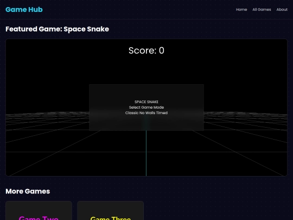Screen dimensions: 293x220
Task: Click the SPACE SNAKE title text
Action: click(146, 102)
